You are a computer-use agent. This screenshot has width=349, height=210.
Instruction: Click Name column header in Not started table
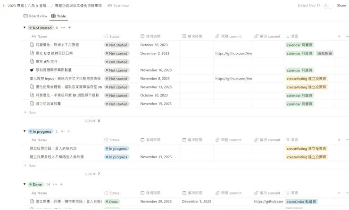tap(40, 36)
